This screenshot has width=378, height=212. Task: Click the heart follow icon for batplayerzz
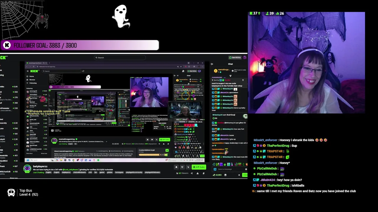coord(182,167)
